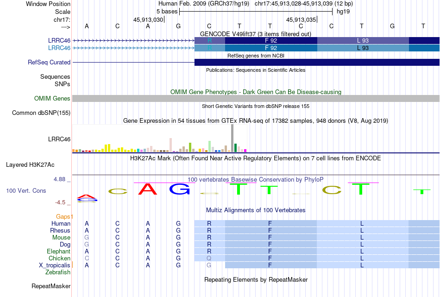Click the Publications Sequences in Scientific Articles title
Viewport: 440px width, 297px height.
256,70
